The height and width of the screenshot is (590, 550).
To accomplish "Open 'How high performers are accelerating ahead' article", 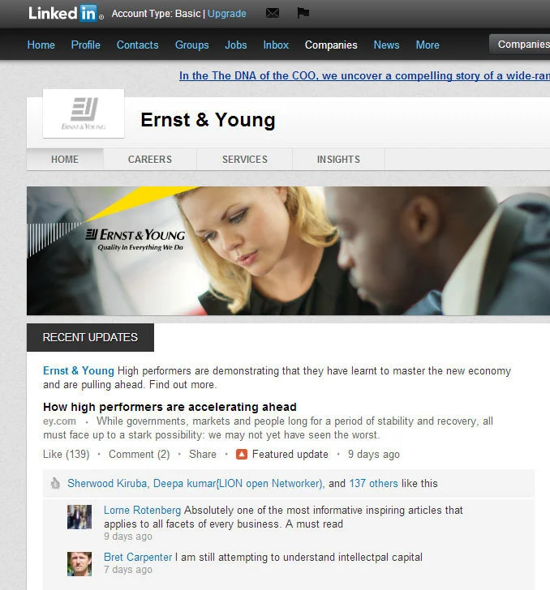I will point(170,407).
